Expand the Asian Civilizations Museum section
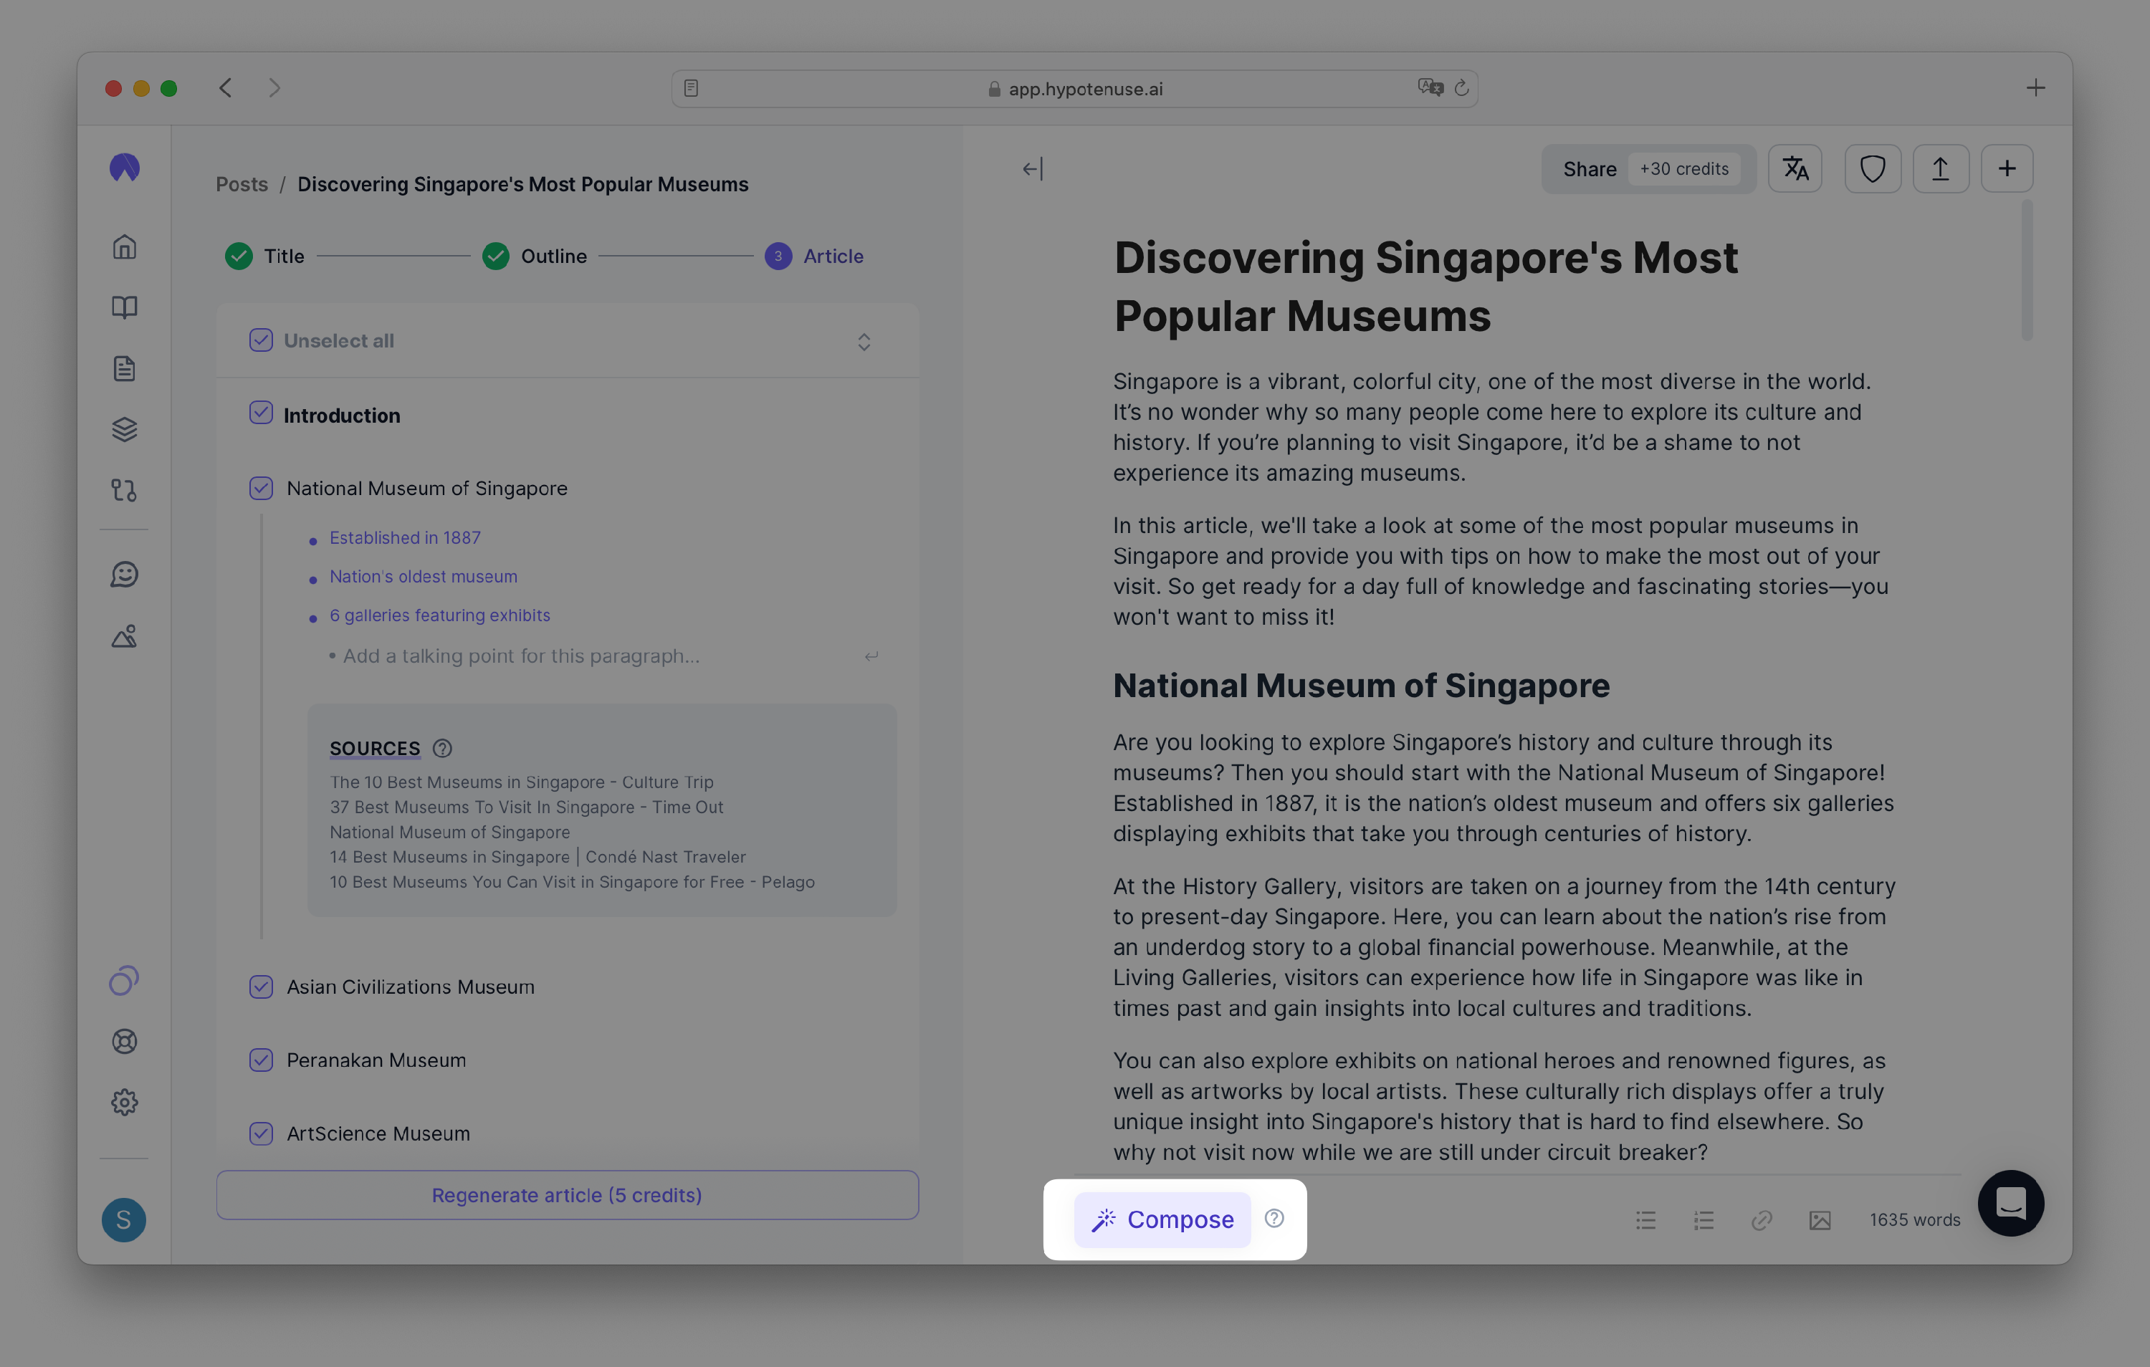 [411, 987]
